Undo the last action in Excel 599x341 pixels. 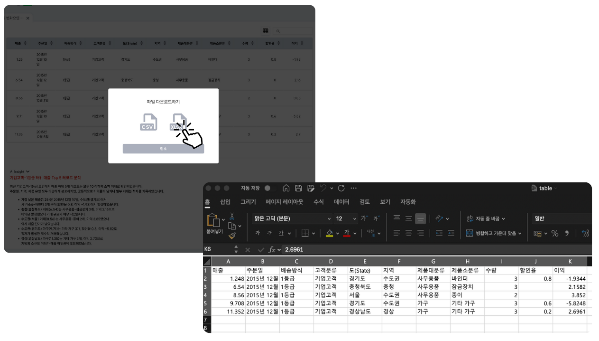pos(323,188)
